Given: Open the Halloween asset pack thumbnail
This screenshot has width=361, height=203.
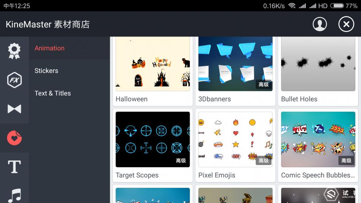Looking at the screenshot, I should tap(153, 64).
